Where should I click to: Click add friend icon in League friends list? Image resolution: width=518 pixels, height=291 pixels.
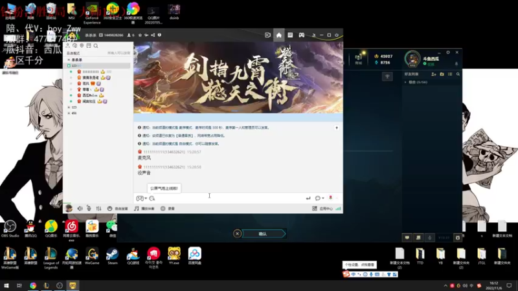(434, 74)
